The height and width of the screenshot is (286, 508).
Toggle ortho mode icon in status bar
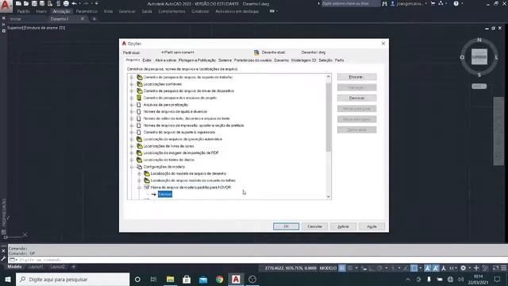pyautogui.click(x=371, y=268)
